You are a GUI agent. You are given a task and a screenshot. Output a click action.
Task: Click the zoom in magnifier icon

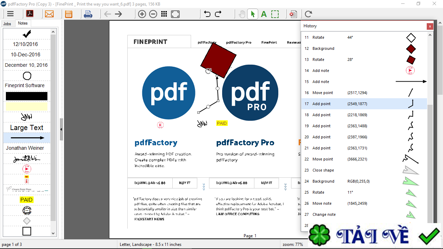pos(142,14)
